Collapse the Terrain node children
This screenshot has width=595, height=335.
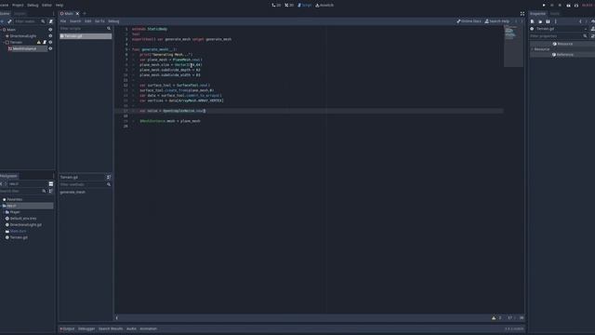pyautogui.click(x=4, y=43)
